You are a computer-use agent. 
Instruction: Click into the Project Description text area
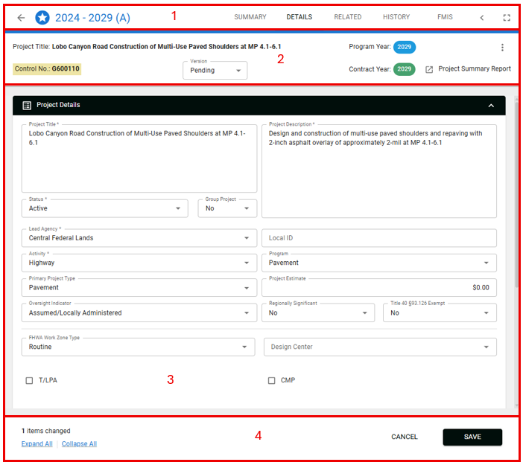[379, 171]
